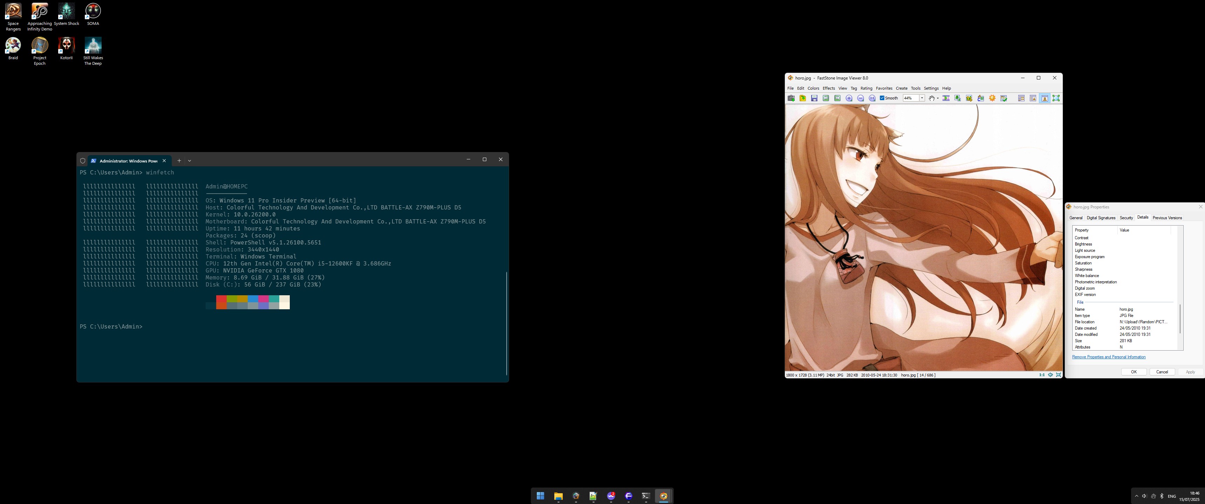Image resolution: width=1205 pixels, height=504 pixels.
Task: Go to previous image with green left arrow
Action: [x=826, y=98]
